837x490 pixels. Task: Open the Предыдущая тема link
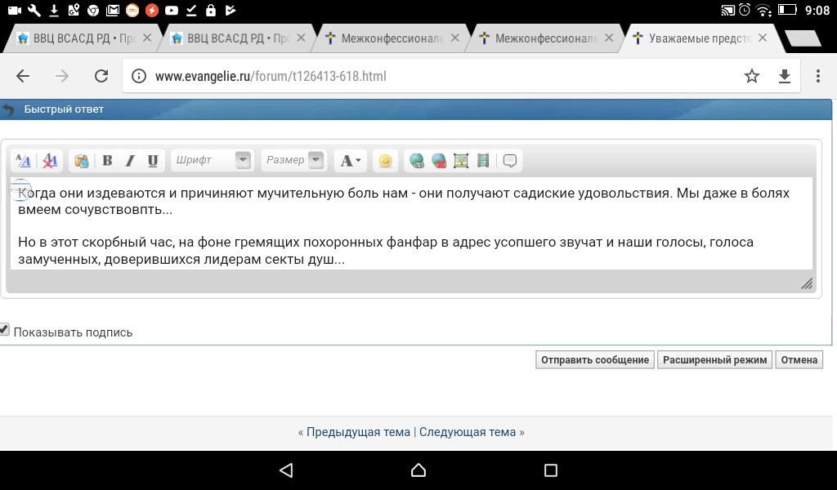click(x=358, y=432)
